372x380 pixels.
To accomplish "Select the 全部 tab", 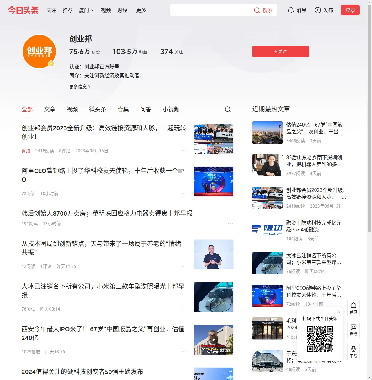I will click(x=27, y=109).
